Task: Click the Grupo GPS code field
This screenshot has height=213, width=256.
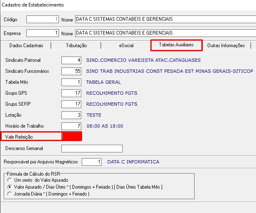Action: 72,93
